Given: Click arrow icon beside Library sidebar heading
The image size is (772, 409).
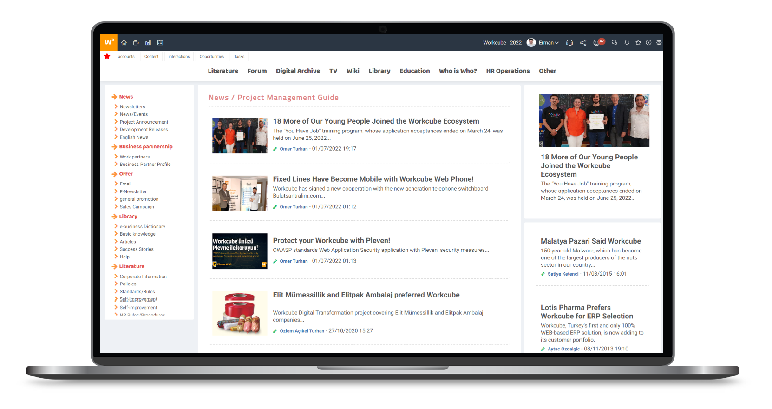Looking at the screenshot, I should point(114,217).
